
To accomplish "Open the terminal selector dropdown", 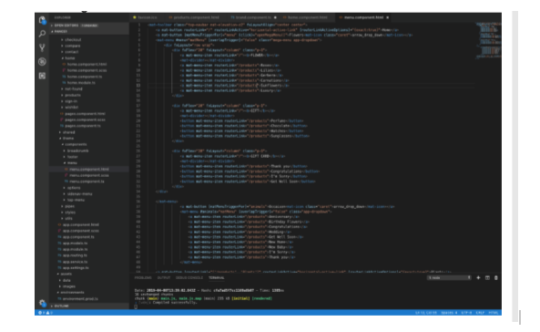I will pos(449,278).
